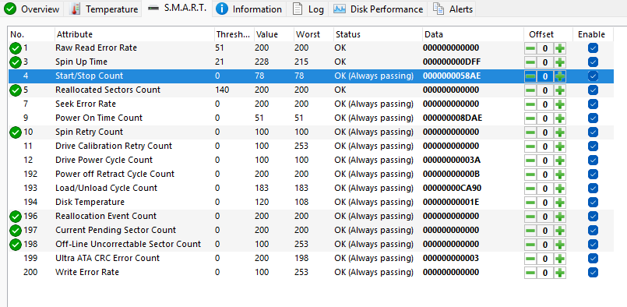Screen dimensions: 627x307
Task: Sort by the Worst column header
Action: (x=313, y=34)
